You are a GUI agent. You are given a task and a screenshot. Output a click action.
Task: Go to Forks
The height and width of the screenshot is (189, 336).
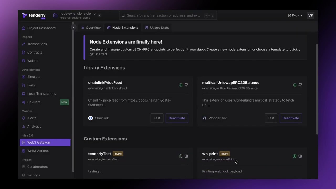click(31, 85)
